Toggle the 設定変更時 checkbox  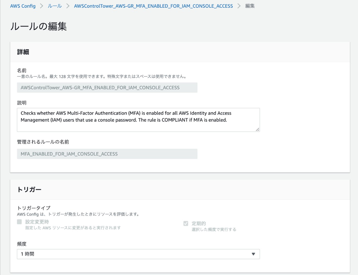(x=19, y=222)
